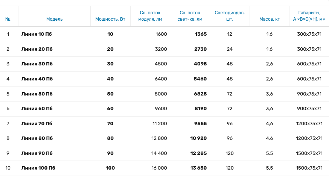329x185 pixels.
Task: Open the Линия 80 Пб model entry
Action: [x=37, y=138]
